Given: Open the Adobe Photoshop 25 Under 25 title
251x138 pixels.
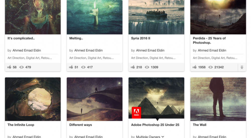Looking at the screenshot, I should (x=155, y=125).
